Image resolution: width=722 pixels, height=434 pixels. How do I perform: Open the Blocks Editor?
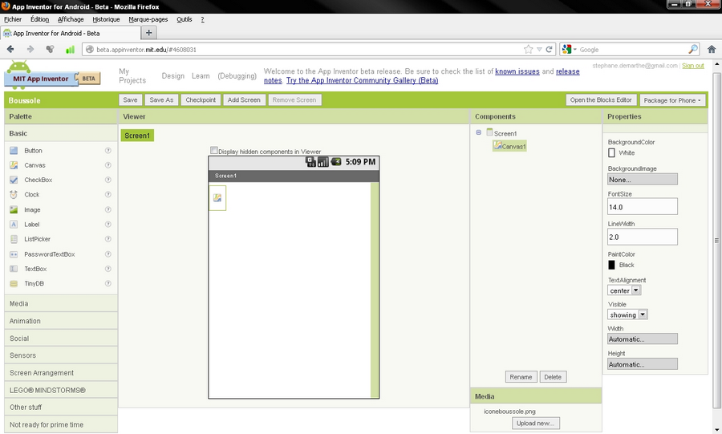600,99
